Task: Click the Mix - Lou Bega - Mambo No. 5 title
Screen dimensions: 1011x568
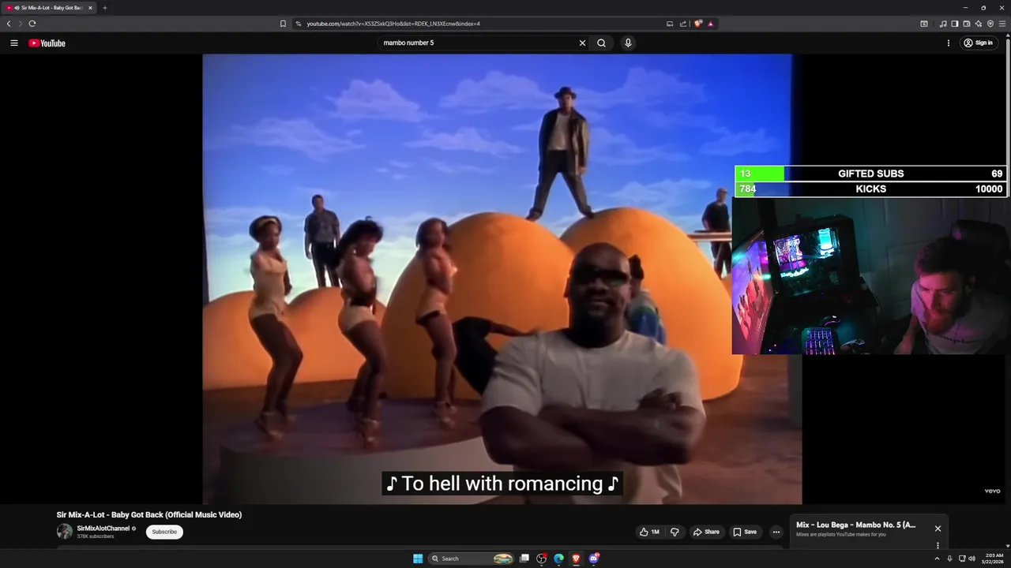Action: coord(856,525)
